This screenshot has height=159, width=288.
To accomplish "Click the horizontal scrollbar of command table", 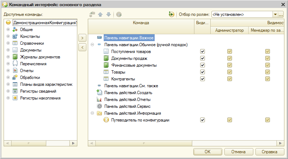I will (186, 143).
